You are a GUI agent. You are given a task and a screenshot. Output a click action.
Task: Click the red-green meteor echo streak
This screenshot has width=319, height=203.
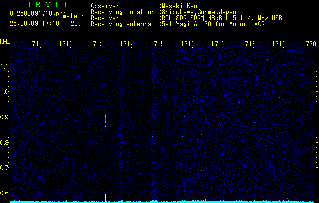[x=106, y=119]
